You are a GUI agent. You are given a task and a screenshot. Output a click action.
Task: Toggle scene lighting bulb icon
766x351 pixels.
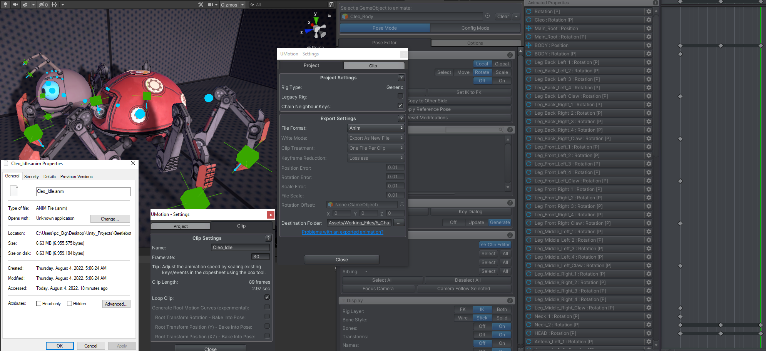[x=5, y=5]
